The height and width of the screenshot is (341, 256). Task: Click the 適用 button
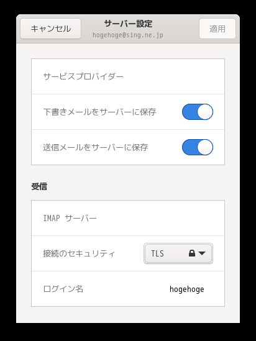click(217, 29)
